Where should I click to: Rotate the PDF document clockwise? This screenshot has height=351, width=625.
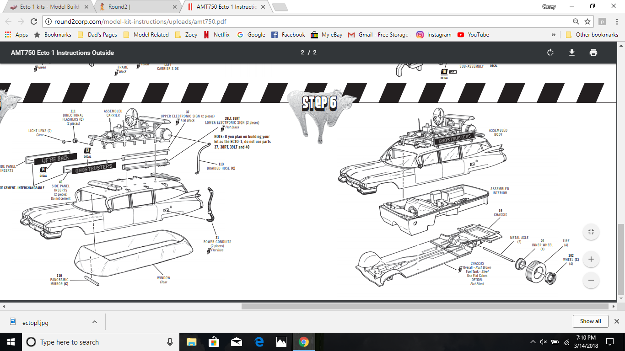tap(550, 53)
